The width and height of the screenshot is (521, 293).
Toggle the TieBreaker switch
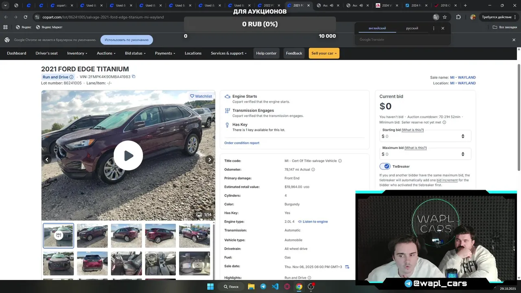pyautogui.click(x=385, y=166)
